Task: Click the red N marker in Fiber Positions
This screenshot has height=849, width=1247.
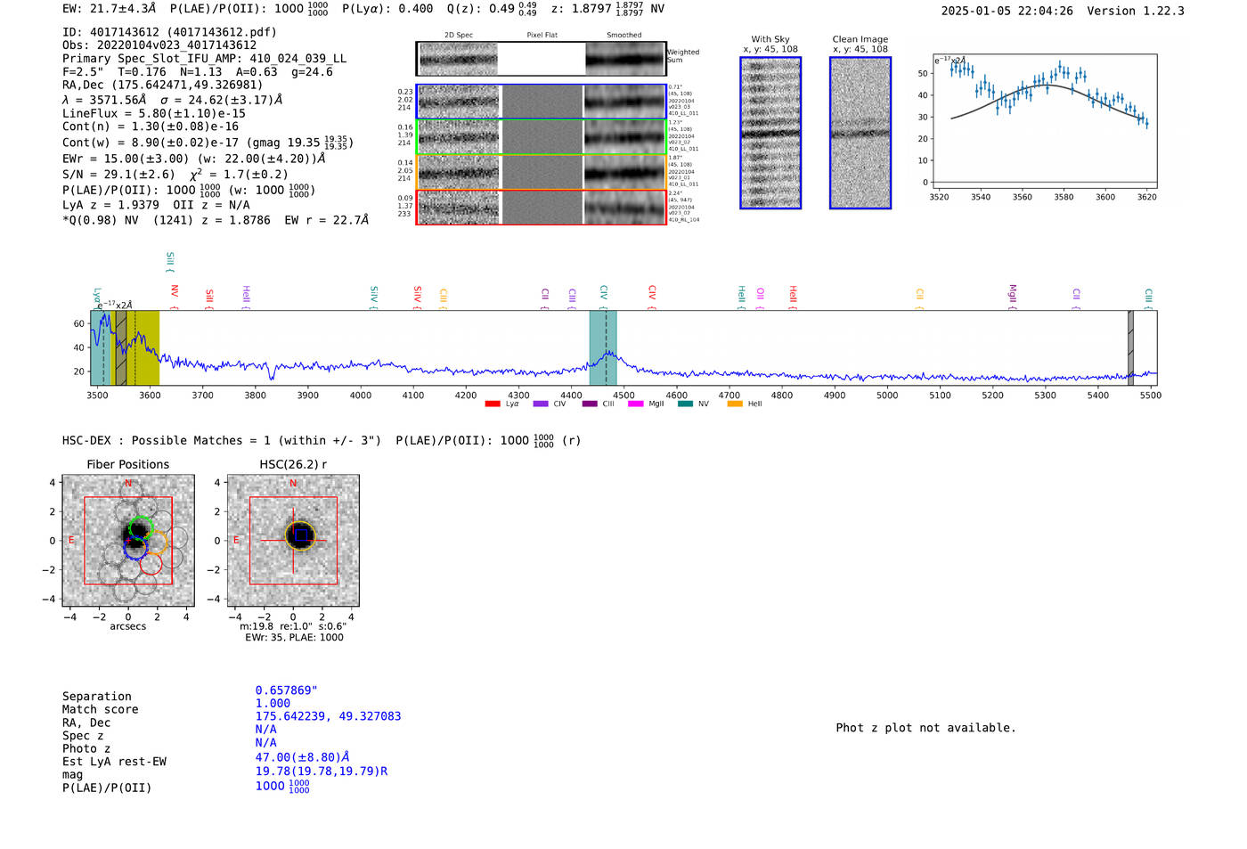Action: pyautogui.click(x=128, y=484)
